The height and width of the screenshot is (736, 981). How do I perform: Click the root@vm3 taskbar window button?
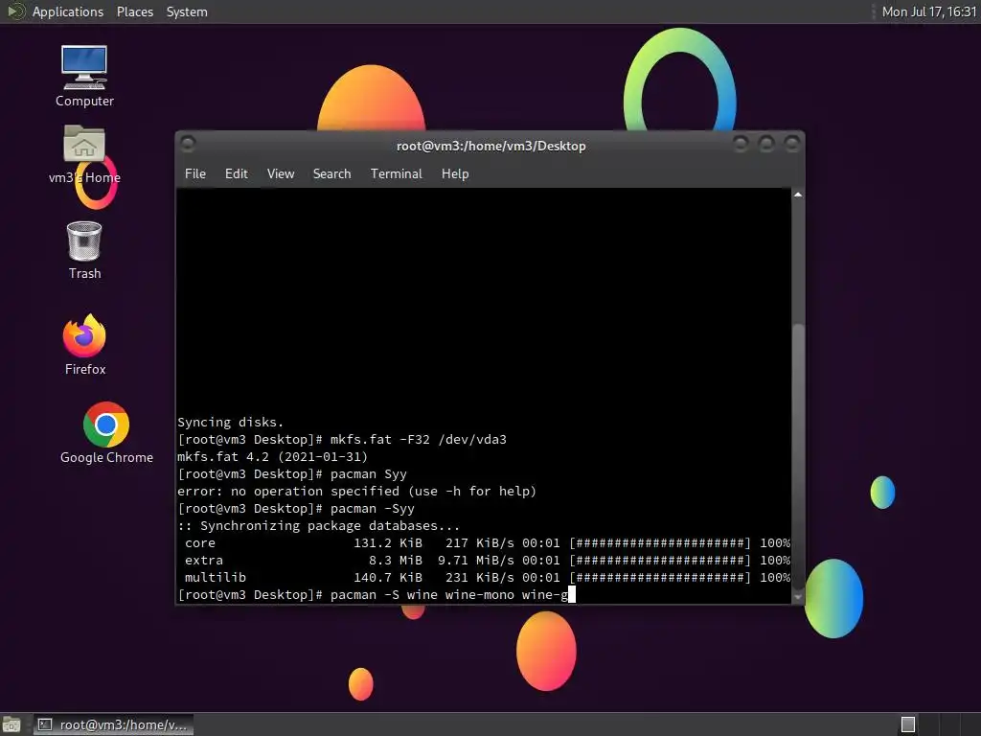[x=113, y=724]
